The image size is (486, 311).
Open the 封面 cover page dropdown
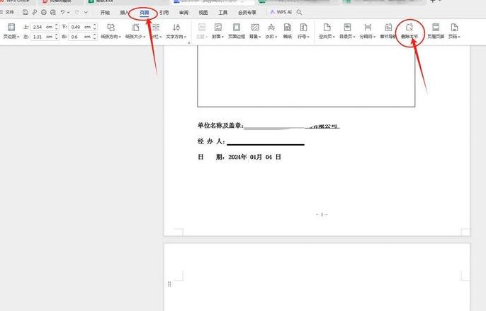[x=218, y=31]
